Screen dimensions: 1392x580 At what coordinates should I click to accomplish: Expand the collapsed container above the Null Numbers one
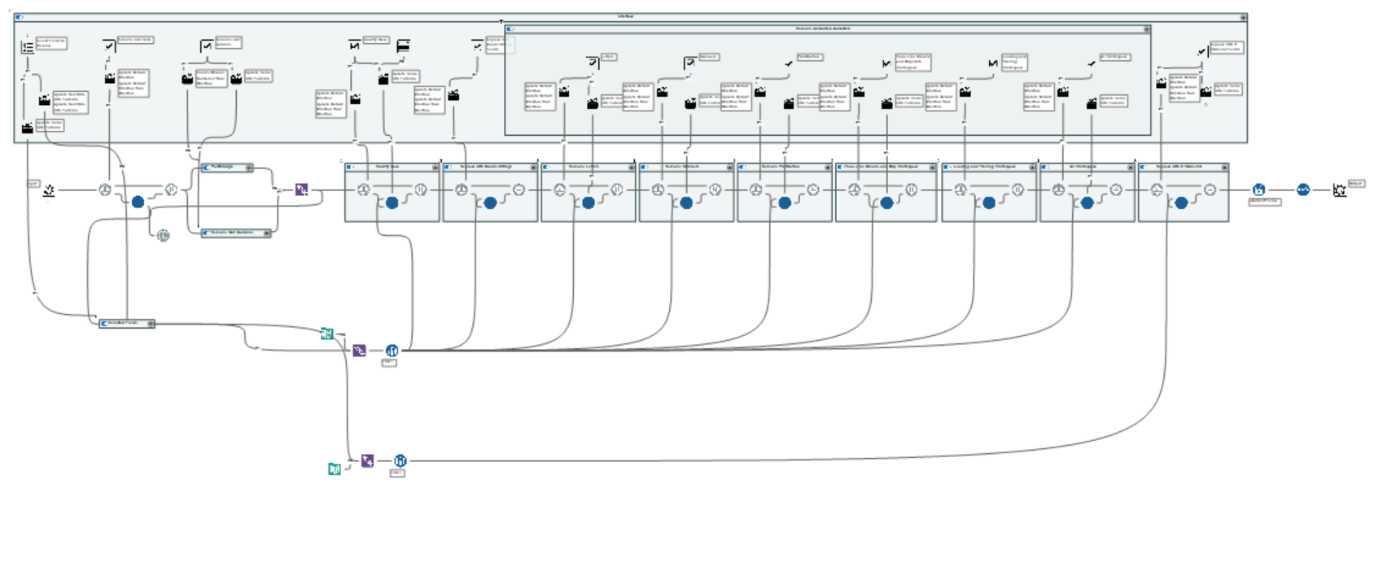[x=249, y=168]
